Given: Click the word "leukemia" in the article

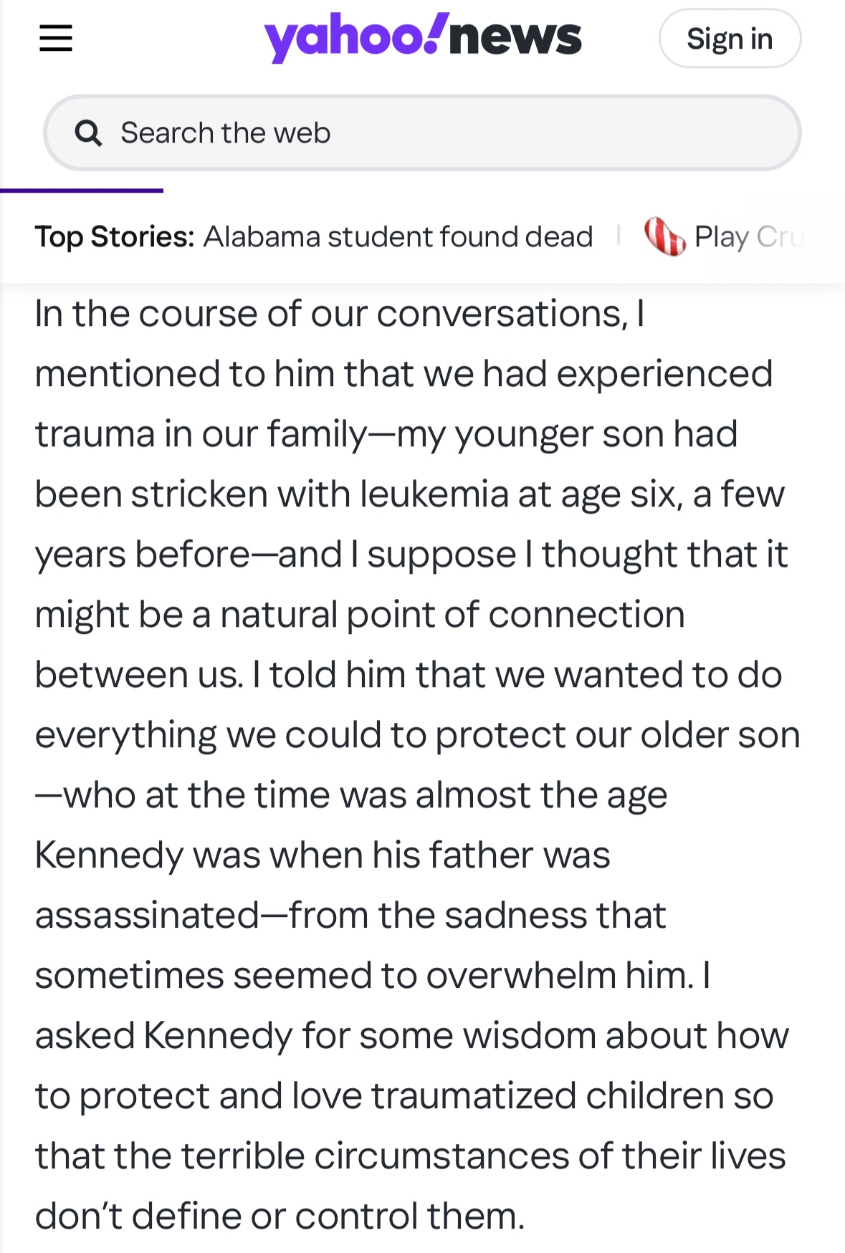Looking at the screenshot, I should (434, 494).
